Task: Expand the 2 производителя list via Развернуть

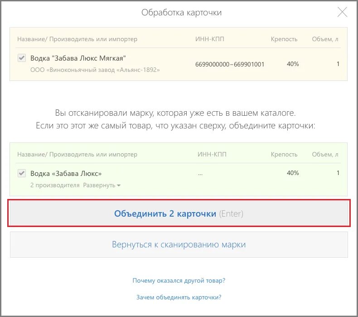Action: (102, 185)
